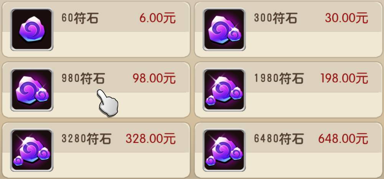The image size is (384, 179).
Task: Choose the 198.00元 price
Action: point(344,79)
